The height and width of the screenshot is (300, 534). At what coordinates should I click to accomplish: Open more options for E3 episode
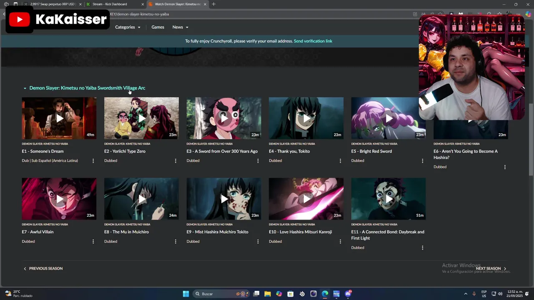[258, 161]
